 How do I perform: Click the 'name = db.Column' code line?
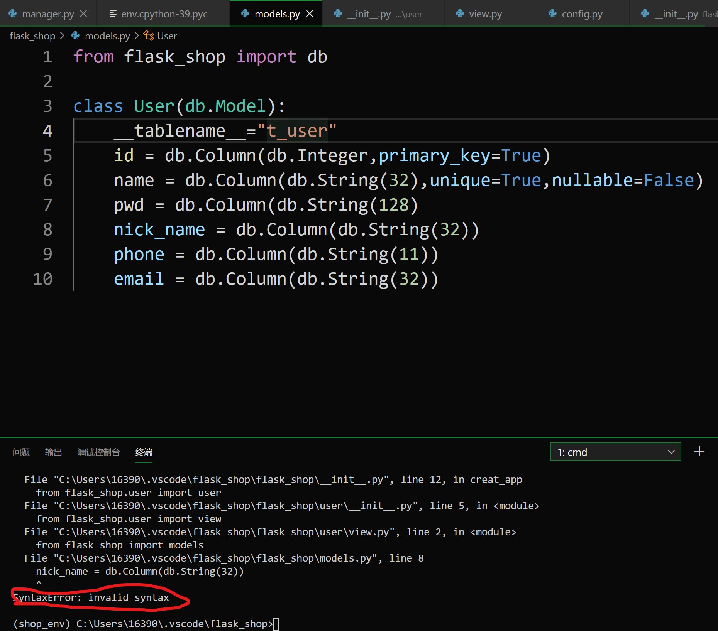coord(408,181)
